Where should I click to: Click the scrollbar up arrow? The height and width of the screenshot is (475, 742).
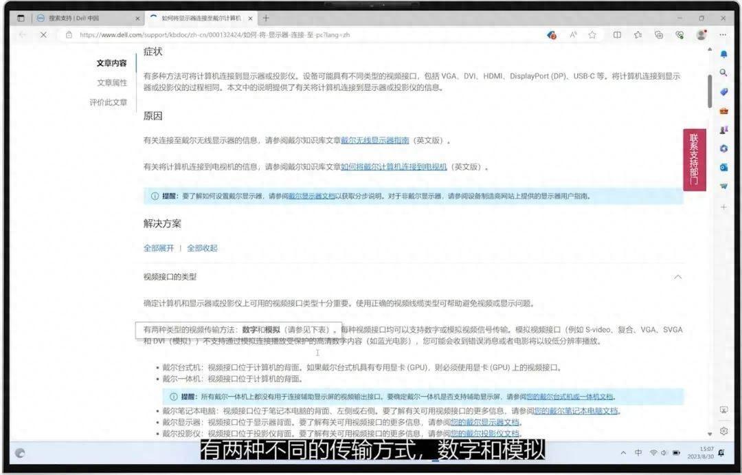click(x=709, y=49)
